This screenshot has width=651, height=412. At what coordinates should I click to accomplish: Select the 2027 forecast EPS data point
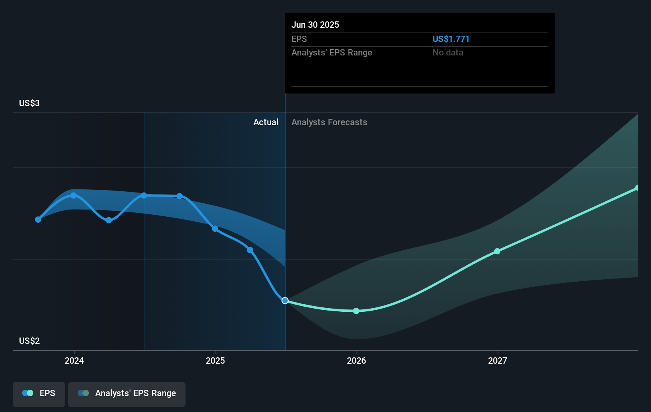497,251
